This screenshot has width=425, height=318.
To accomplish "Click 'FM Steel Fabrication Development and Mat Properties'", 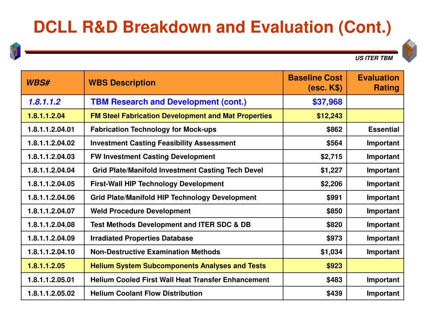I will pyautogui.click(x=181, y=116).
